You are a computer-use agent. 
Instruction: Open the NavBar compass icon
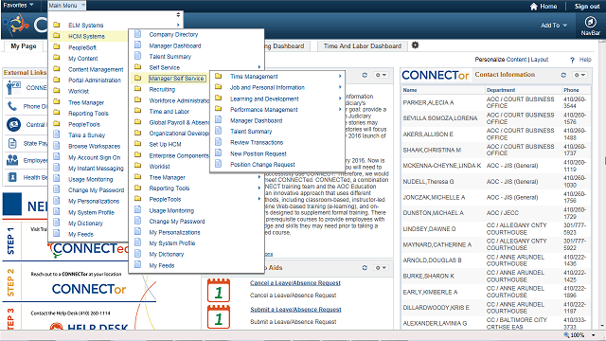pyautogui.click(x=590, y=22)
